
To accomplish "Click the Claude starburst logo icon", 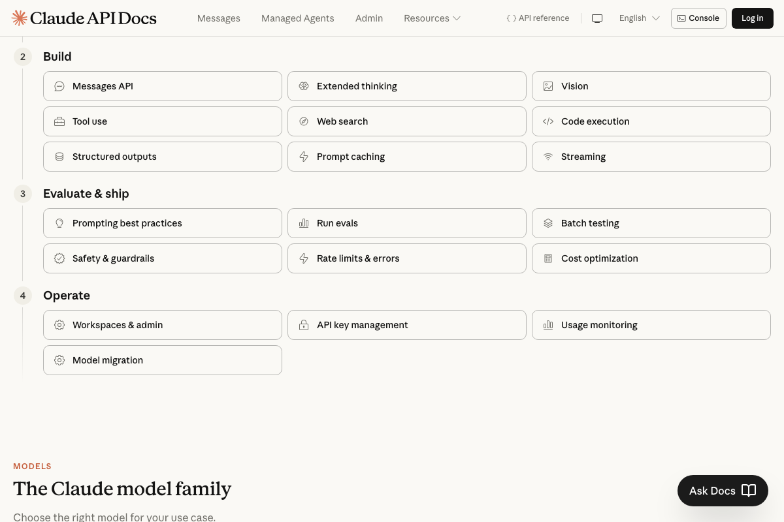I will [x=20, y=18].
